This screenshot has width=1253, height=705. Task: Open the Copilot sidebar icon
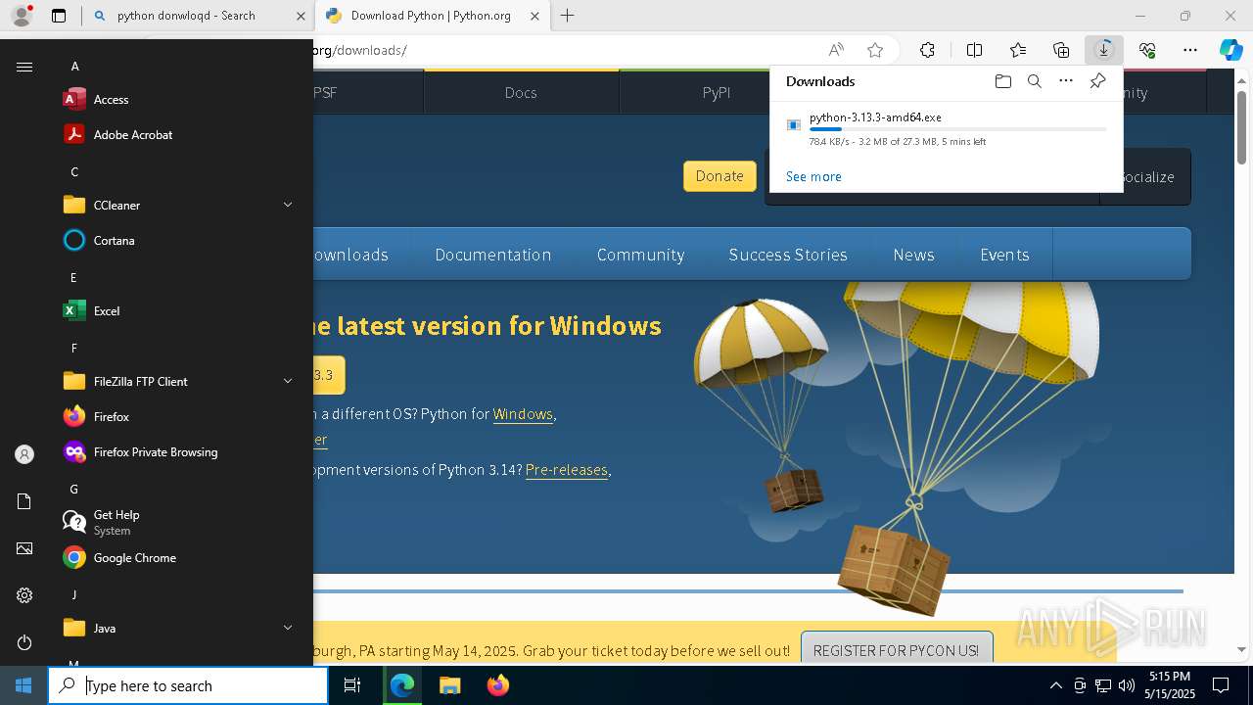point(1231,50)
